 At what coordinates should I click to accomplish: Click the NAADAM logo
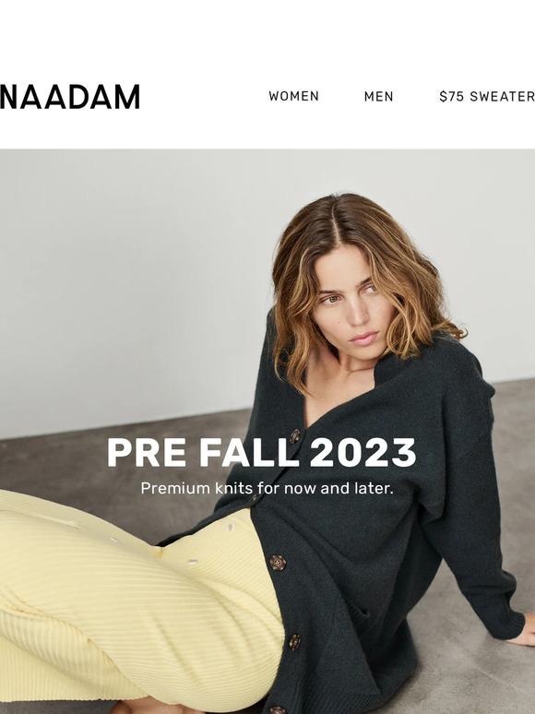point(70,97)
